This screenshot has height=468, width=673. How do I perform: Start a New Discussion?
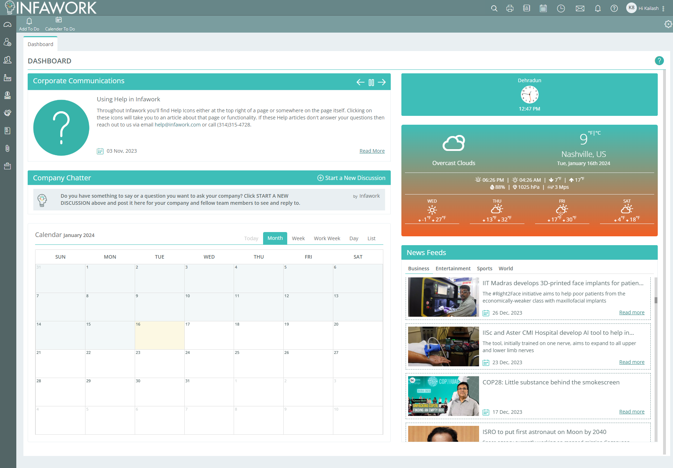(351, 178)
